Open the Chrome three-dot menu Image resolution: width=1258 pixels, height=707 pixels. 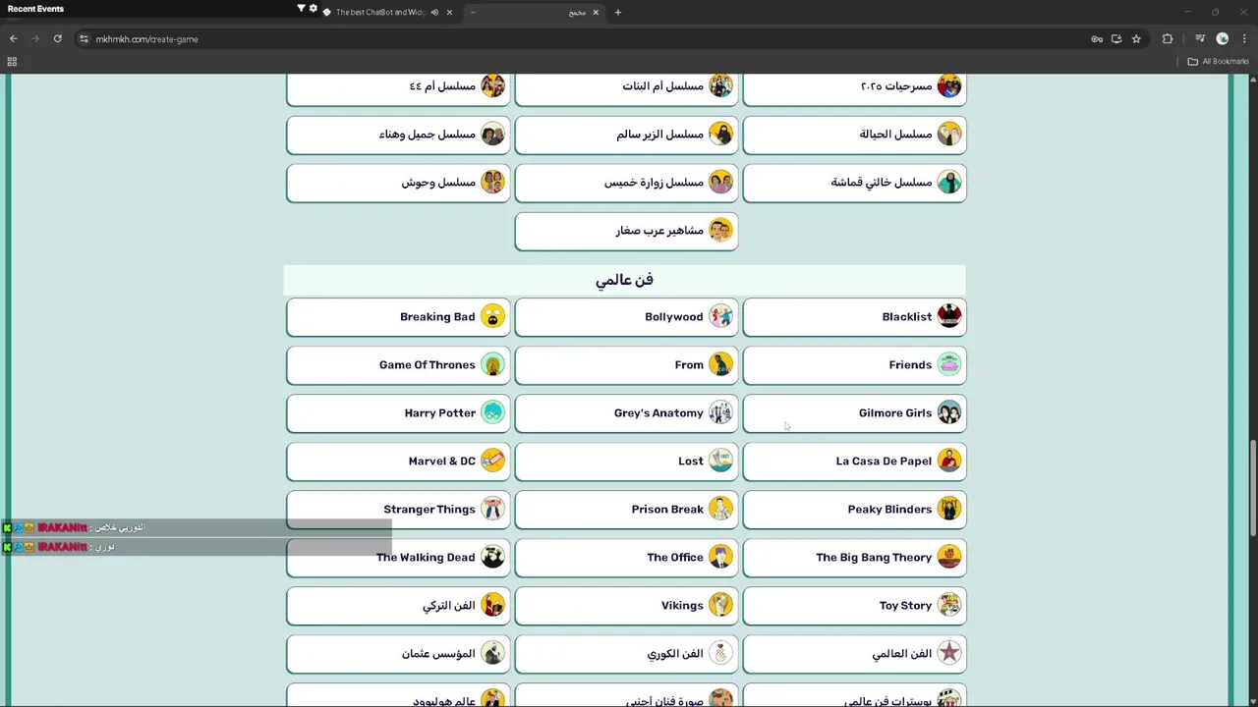tap(1244, 39)
